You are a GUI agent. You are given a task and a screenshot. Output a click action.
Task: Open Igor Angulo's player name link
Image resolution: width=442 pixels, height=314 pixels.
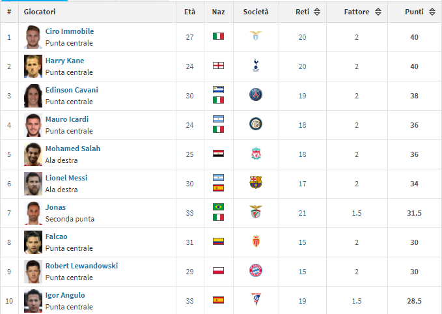click(x=65, y=295)
